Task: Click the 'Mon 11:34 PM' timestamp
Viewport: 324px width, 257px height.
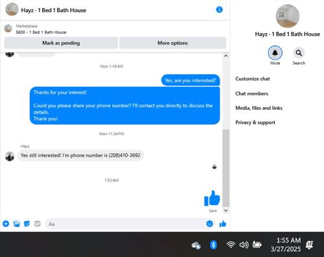Action: (x=111, y=134)
